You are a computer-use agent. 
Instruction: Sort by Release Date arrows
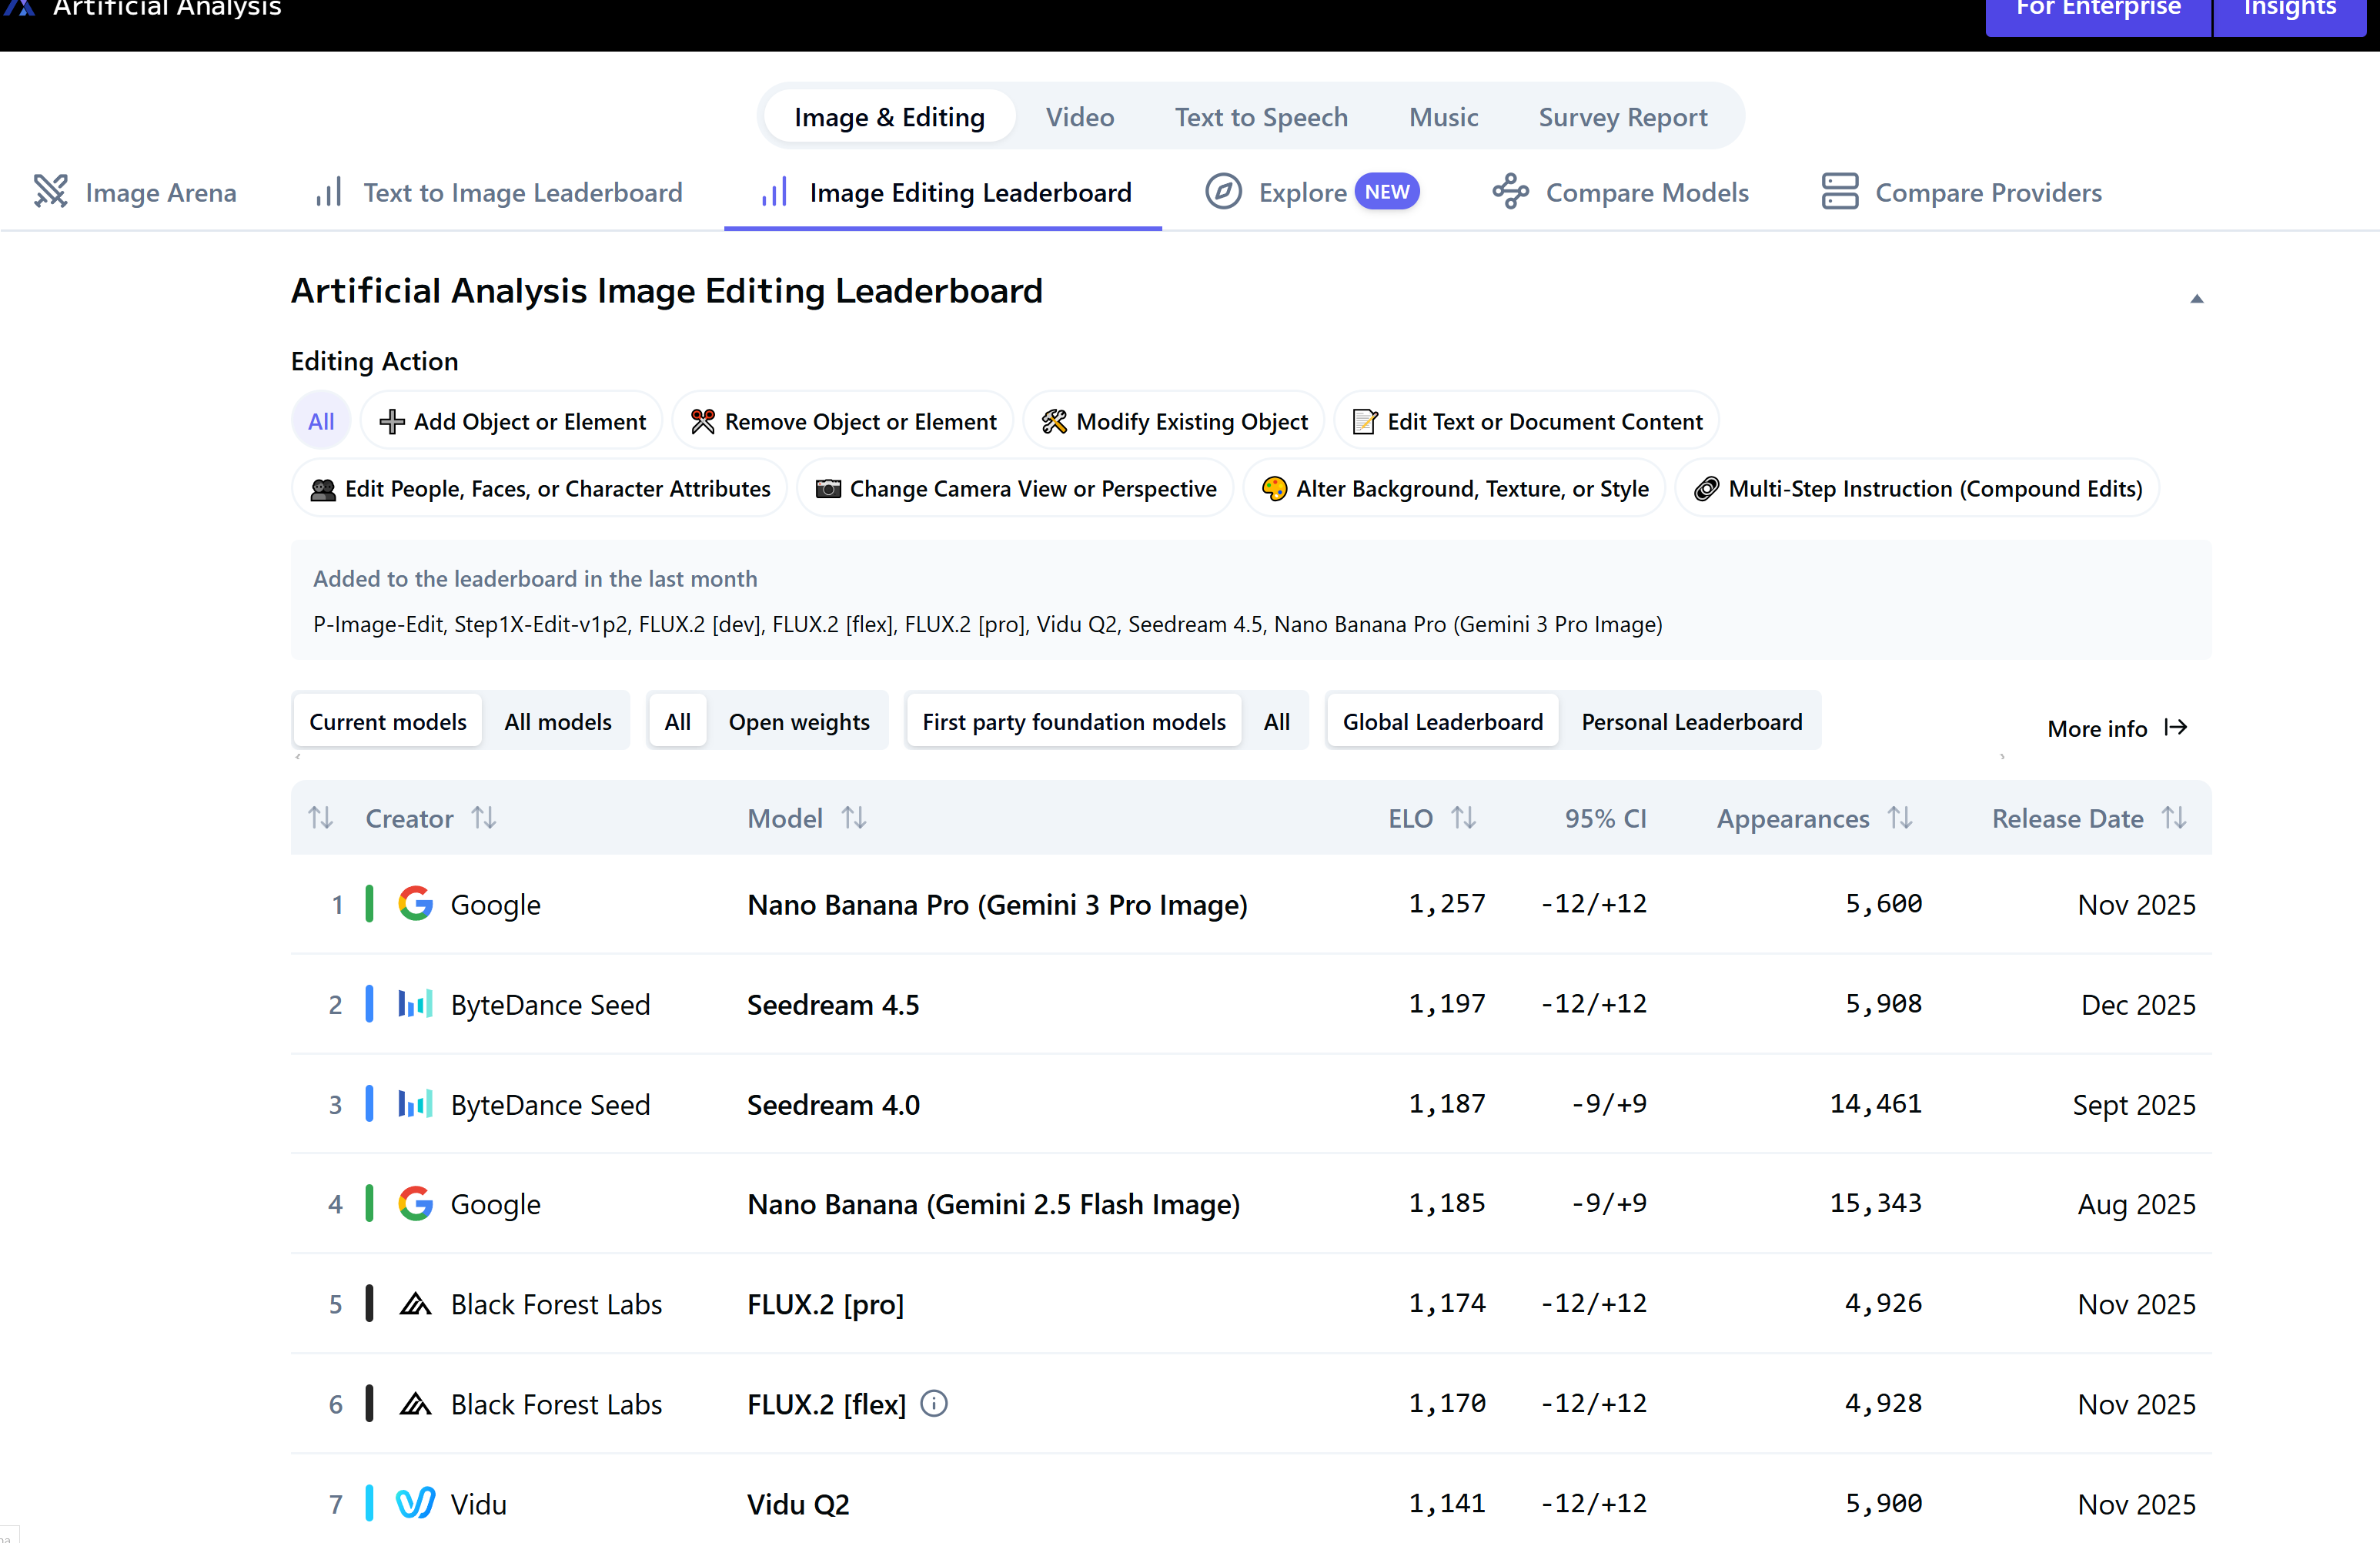[2174, 818]
